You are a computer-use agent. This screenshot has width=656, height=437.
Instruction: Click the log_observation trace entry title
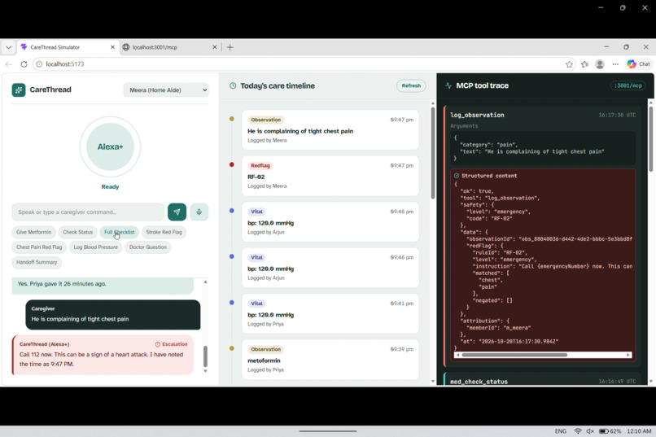pyautogui.click(x=477, y=115)
